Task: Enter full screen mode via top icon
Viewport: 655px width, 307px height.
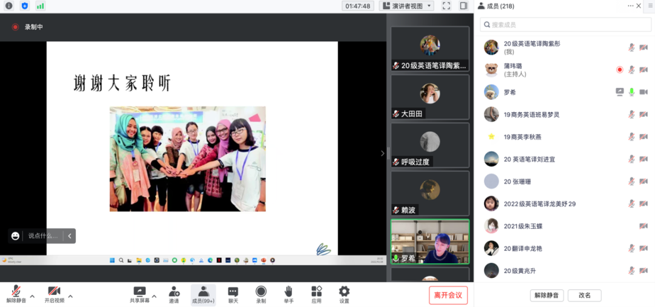Action: (446, 6)
